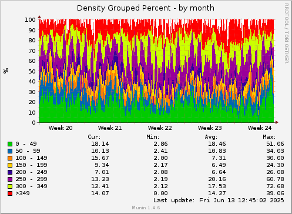Click minimum value 2.86
The width and height of the screenshot is (292, 214).
point(160,144)
